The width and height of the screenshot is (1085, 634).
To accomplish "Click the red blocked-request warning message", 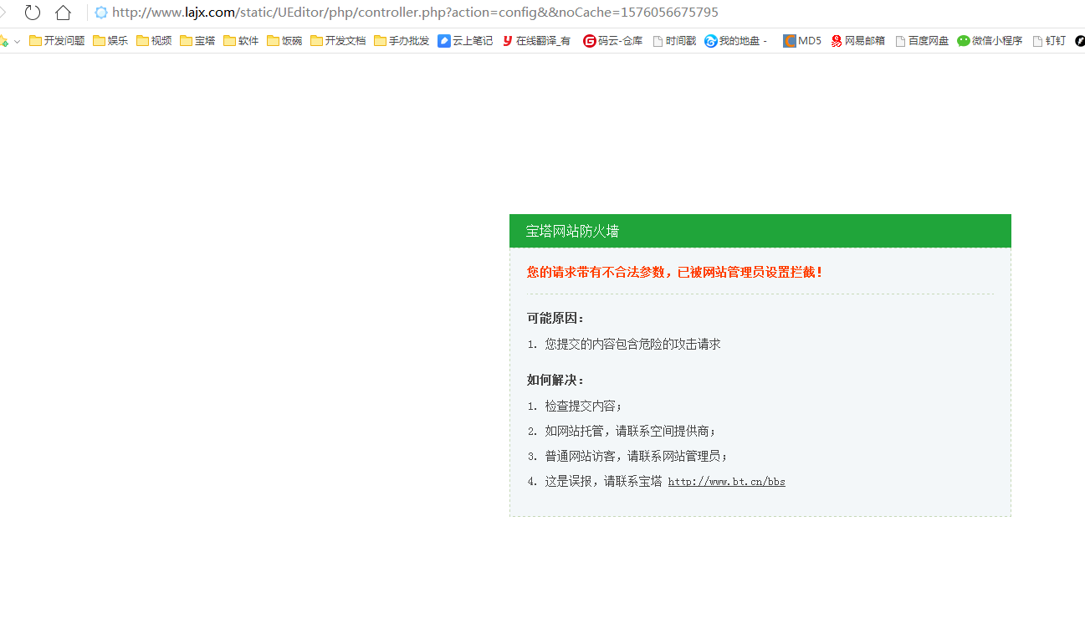I will click(x=675, y=272).
